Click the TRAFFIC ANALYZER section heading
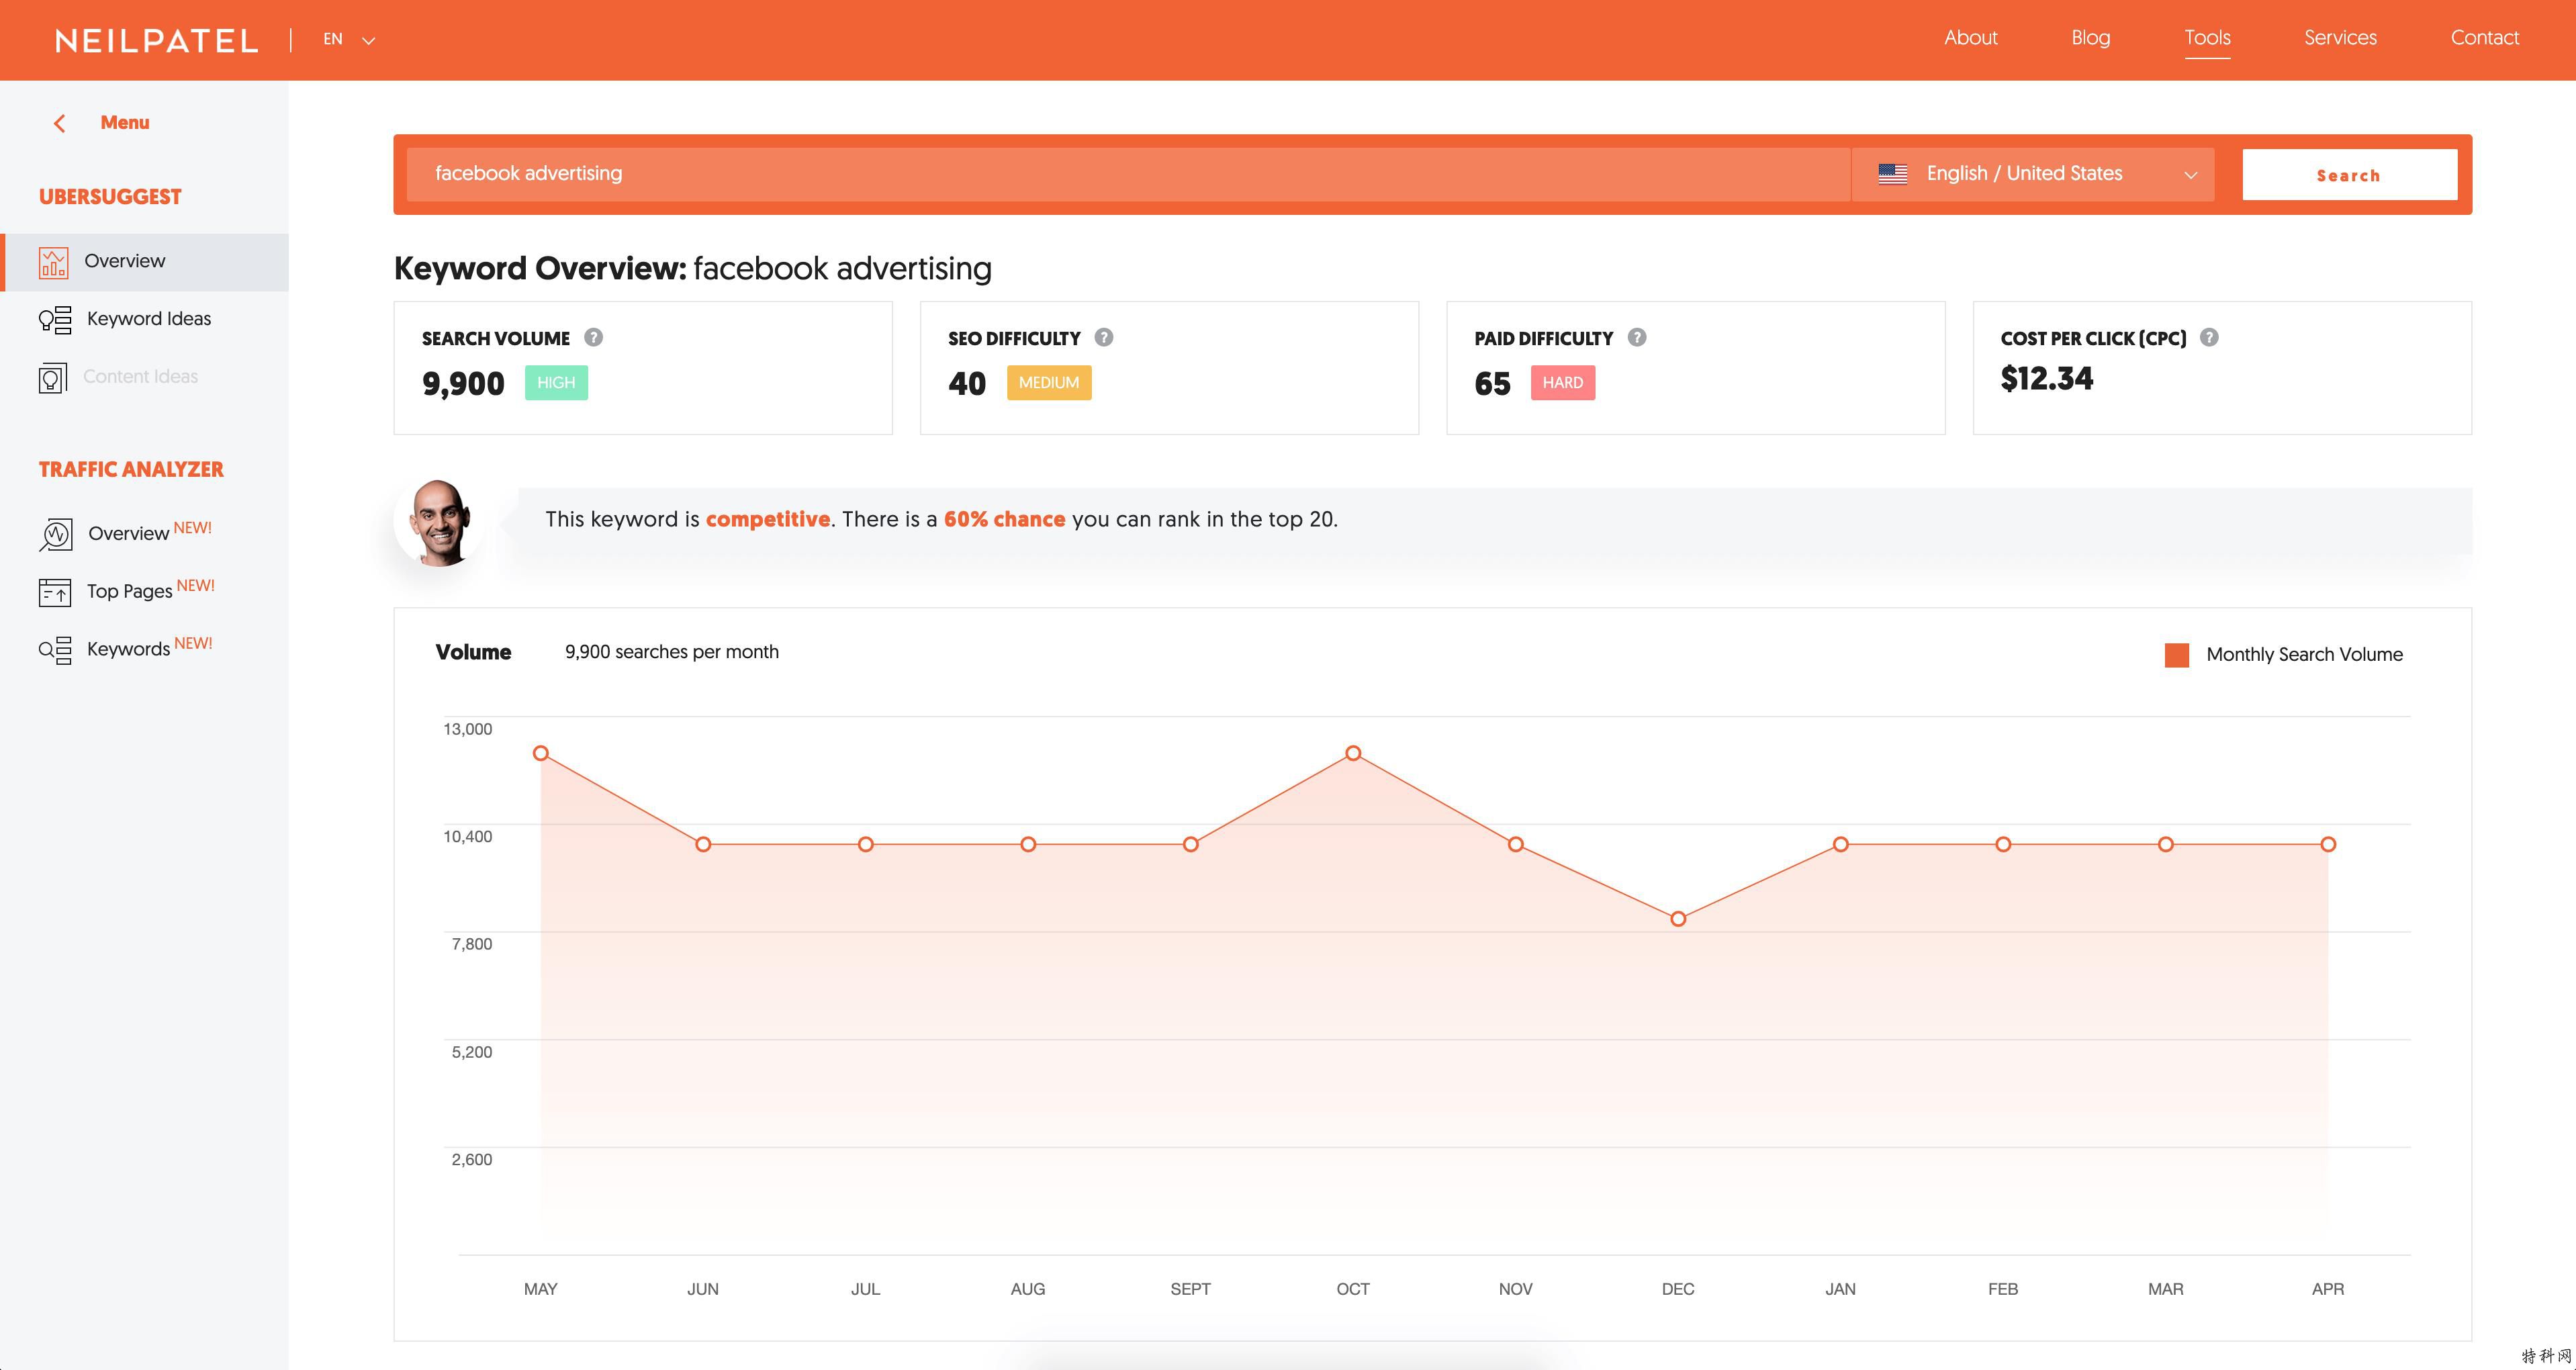Screen dimensions: 2576x1370 [x=131, y=470]
